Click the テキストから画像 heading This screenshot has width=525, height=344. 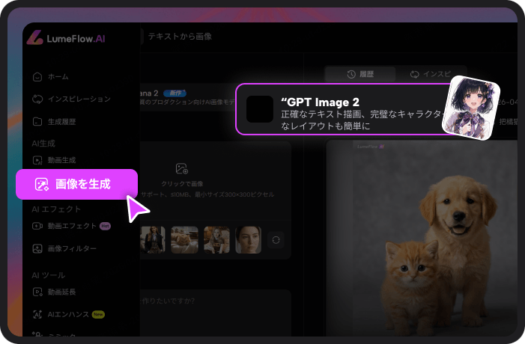pyautogui.click(x=180, y=37)
